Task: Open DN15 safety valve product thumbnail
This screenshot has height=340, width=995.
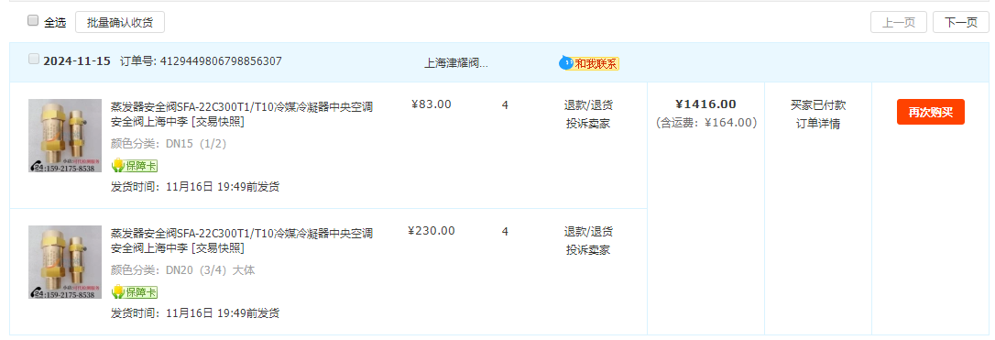Action: coord(65,135)
